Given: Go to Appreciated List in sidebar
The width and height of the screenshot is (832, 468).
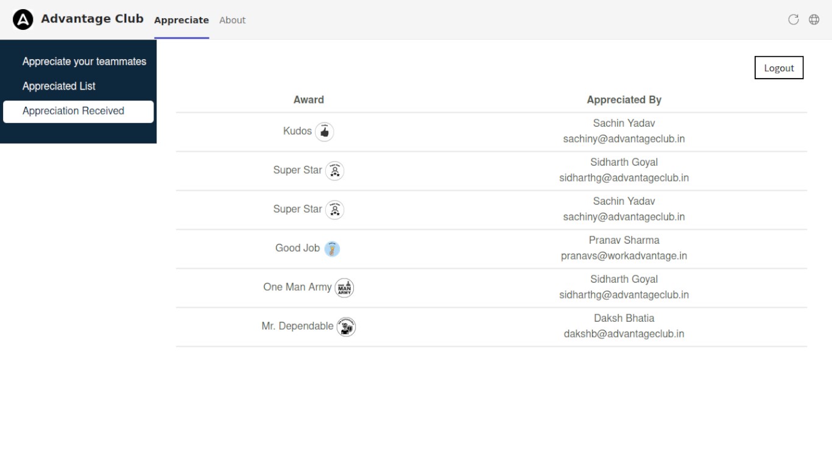Looking at the screenshot, I should (59, 86).
